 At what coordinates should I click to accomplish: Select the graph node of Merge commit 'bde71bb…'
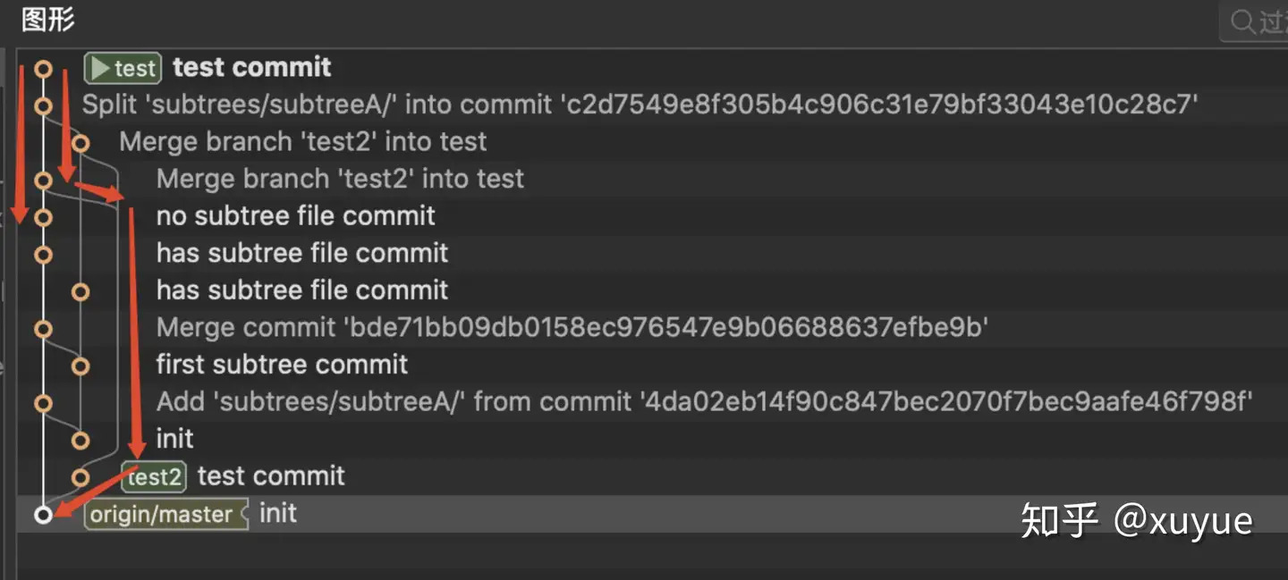pyautogui.click(x=43, y=329)
